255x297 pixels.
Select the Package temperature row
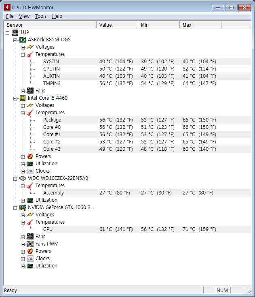pyautogui.click(x=52, y=120)
